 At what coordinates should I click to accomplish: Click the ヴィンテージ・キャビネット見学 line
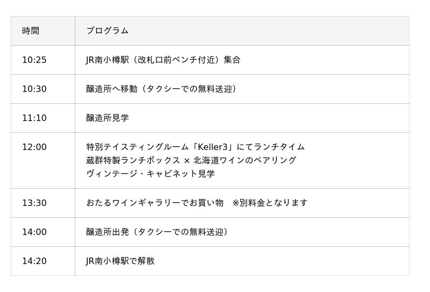(x=150, y=174)
